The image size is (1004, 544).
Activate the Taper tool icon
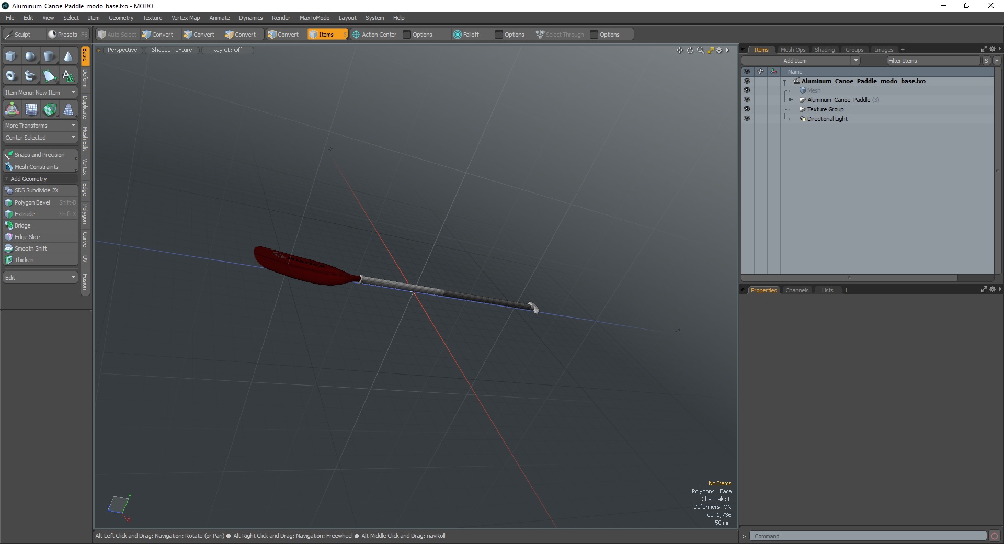68,109
